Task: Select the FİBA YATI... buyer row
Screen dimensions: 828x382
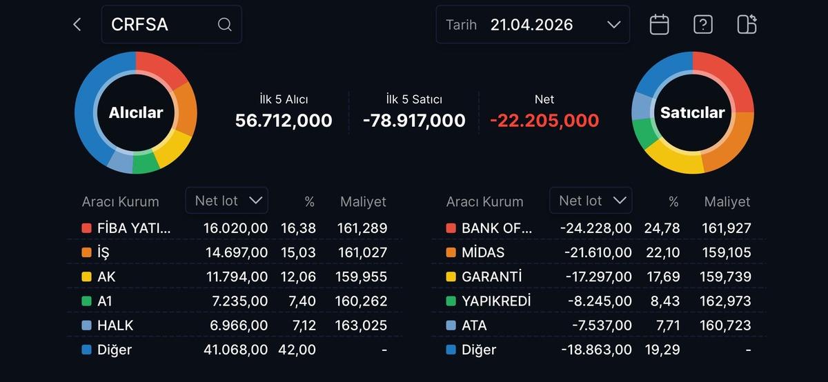Action: coord(233,228)
